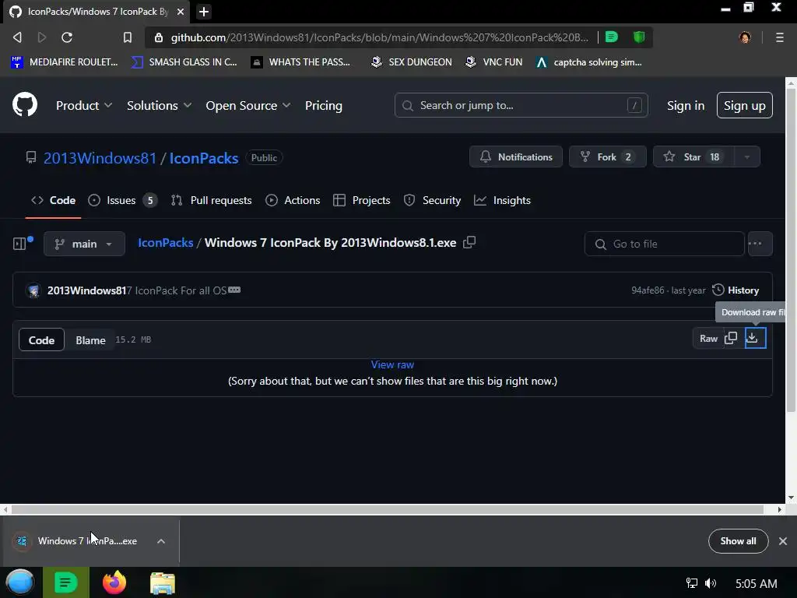797x598 pixels.
Task: Click the Sign up button
Action: point(744,105)
